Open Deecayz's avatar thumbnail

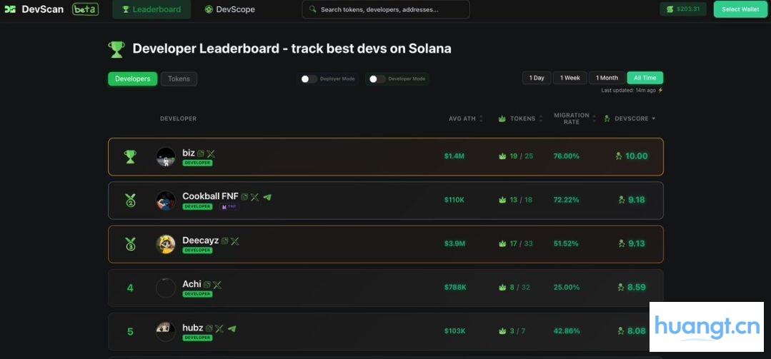click(x=166, y=244)
